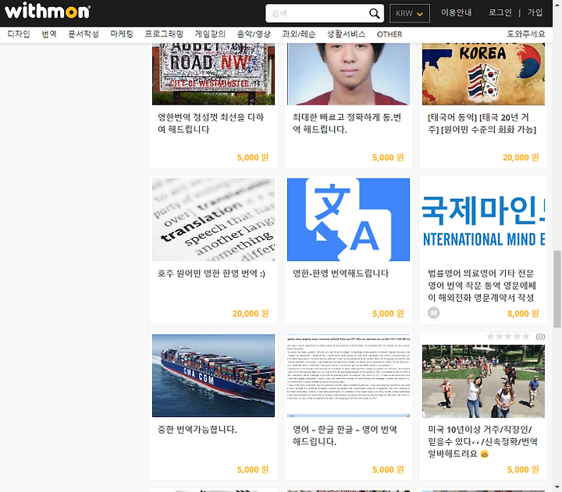
Task: Open listing 영한번역 정성껏 최선을 다하여 해드립니다
Action: click(211, 123)
